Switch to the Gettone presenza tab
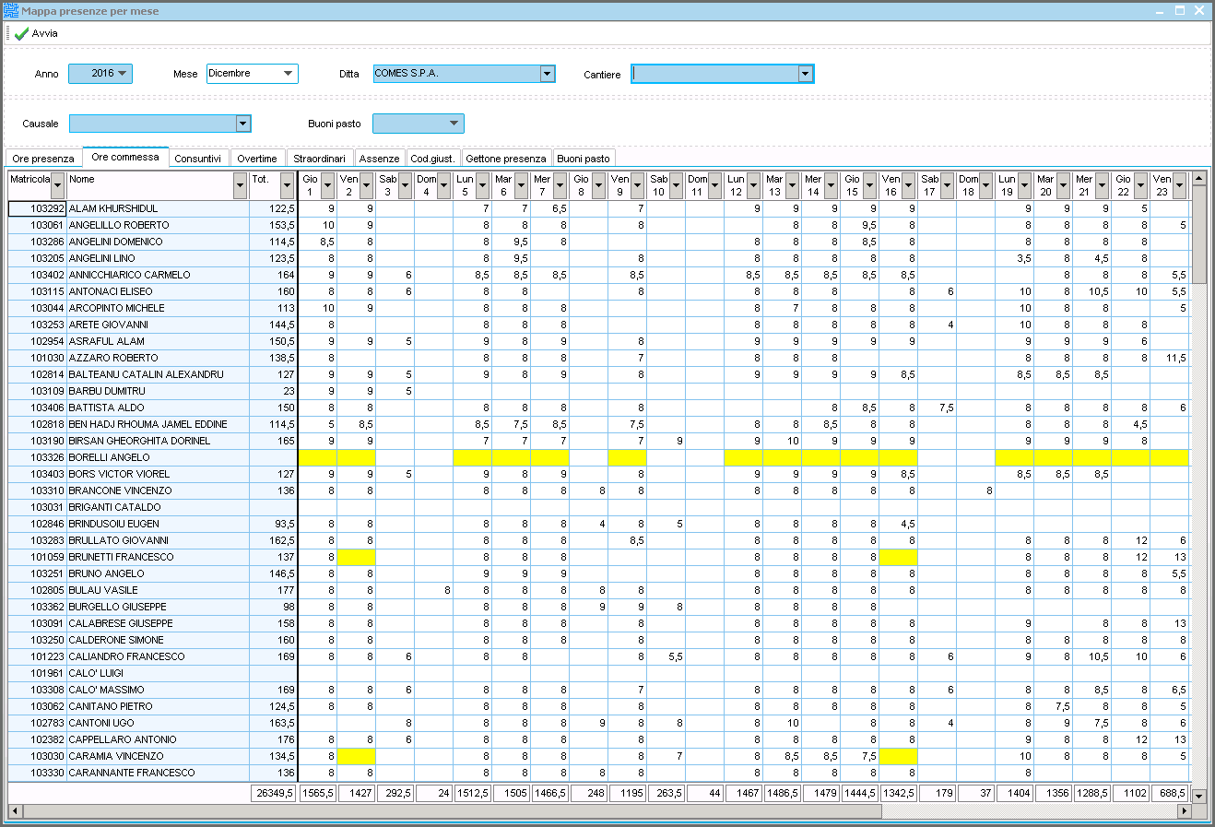The height and width of the screenshot is (827, 1215). tap(506, 159)
